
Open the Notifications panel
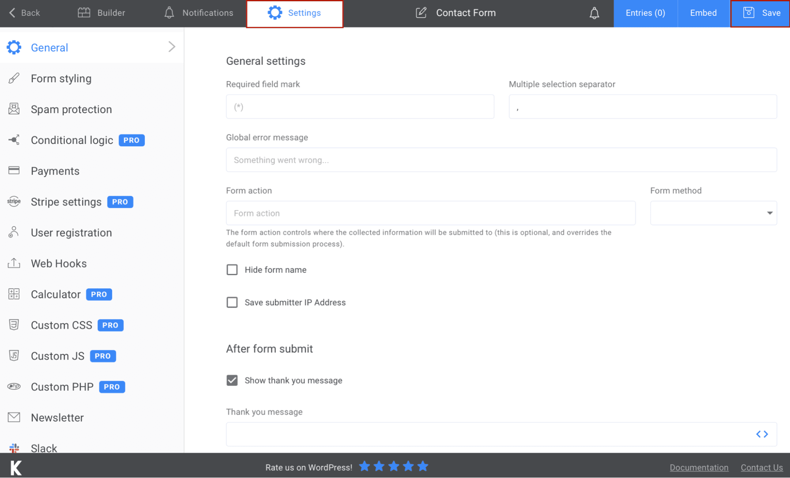pos(198,12)
